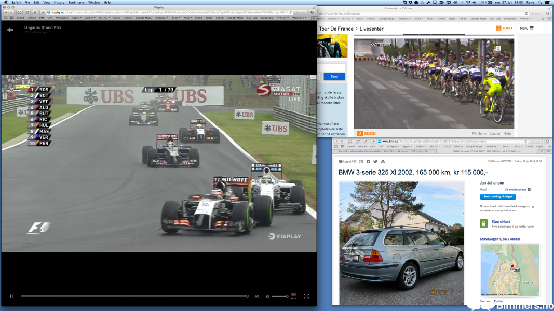Expand the Aviser bookmarks folder in Viaplay window

[90, 17]
